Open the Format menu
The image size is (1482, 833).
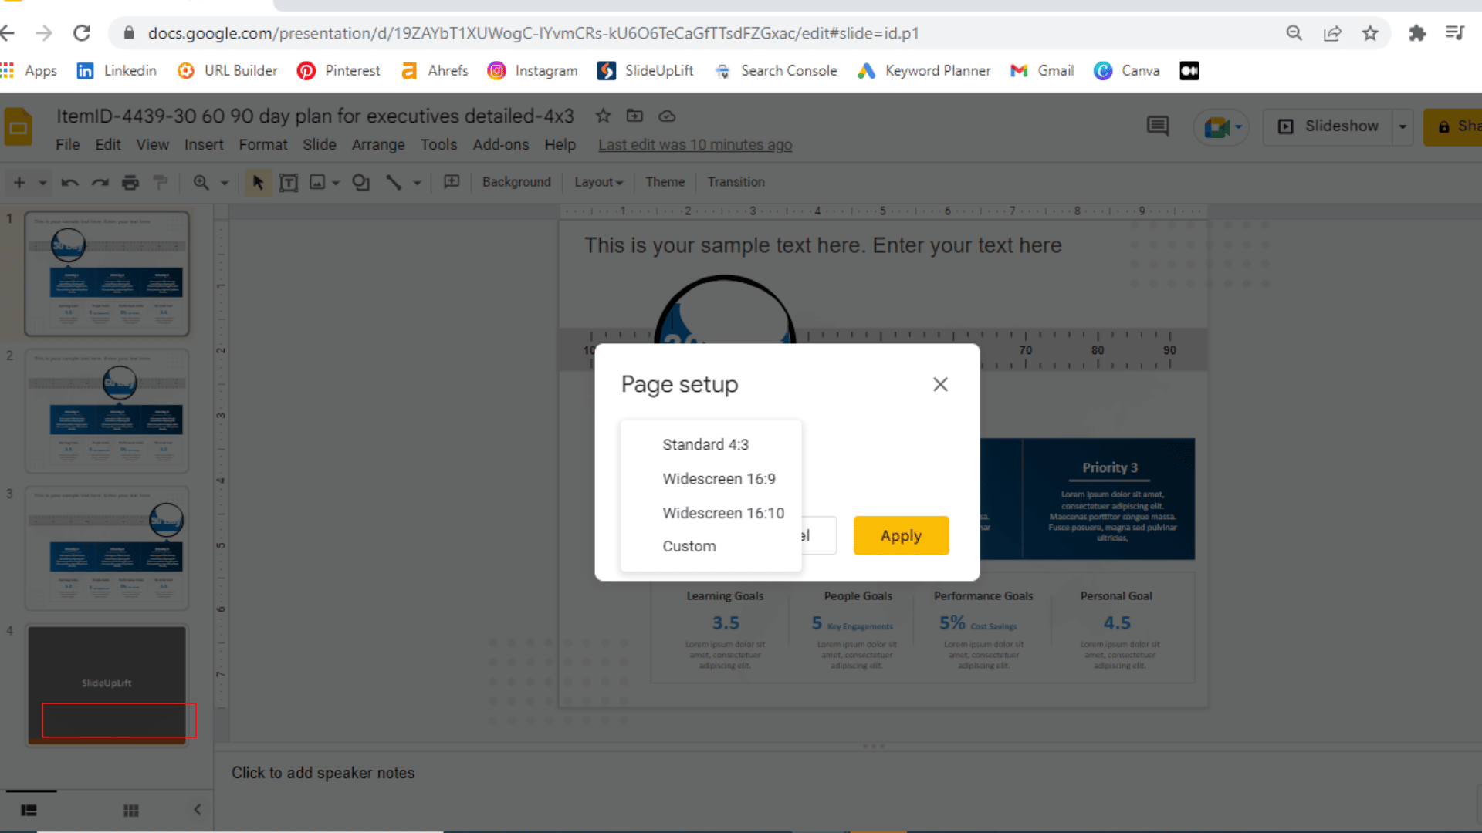[x=262, y=144]
